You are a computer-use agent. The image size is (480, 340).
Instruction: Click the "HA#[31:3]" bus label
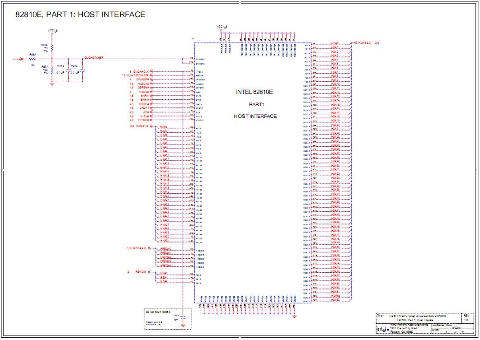142,126
